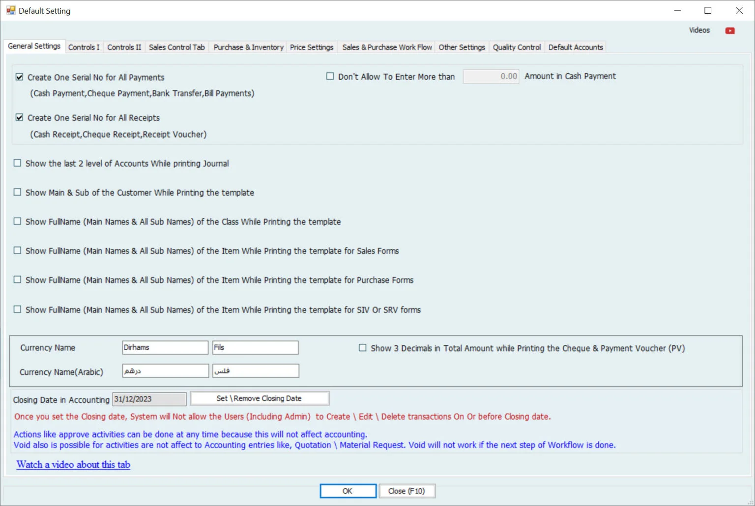Uncheck Create One Serial No for All Receipts

(20, 117)
